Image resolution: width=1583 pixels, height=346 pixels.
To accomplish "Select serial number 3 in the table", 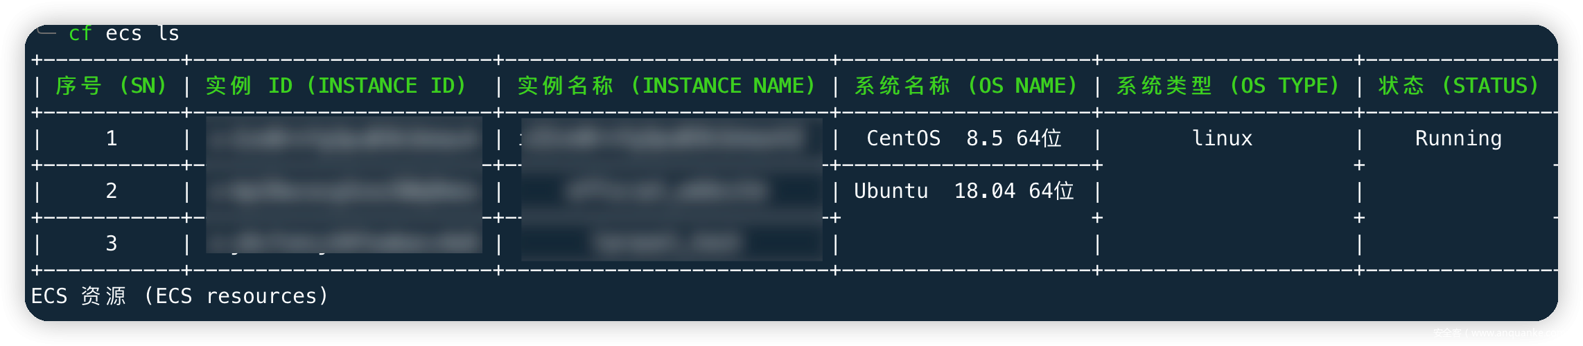I will tap(112, 244).
